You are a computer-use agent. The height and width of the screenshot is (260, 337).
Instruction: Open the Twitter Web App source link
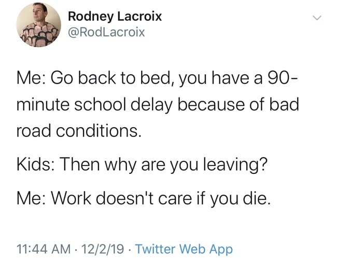pos(184,249)
